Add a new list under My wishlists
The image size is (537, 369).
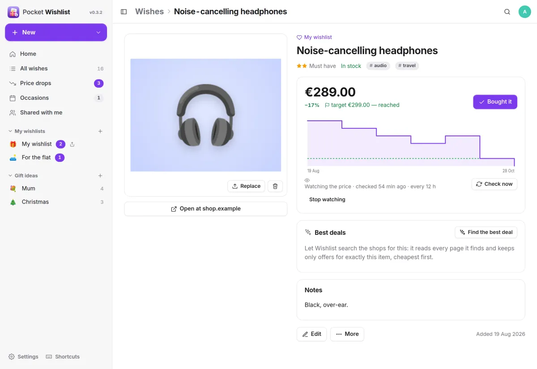coord(100,131)
